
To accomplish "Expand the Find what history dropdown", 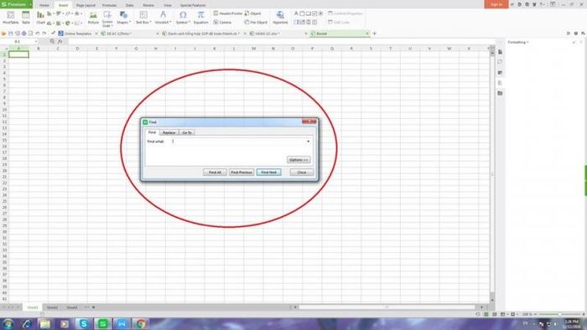I will pos(308,142).
